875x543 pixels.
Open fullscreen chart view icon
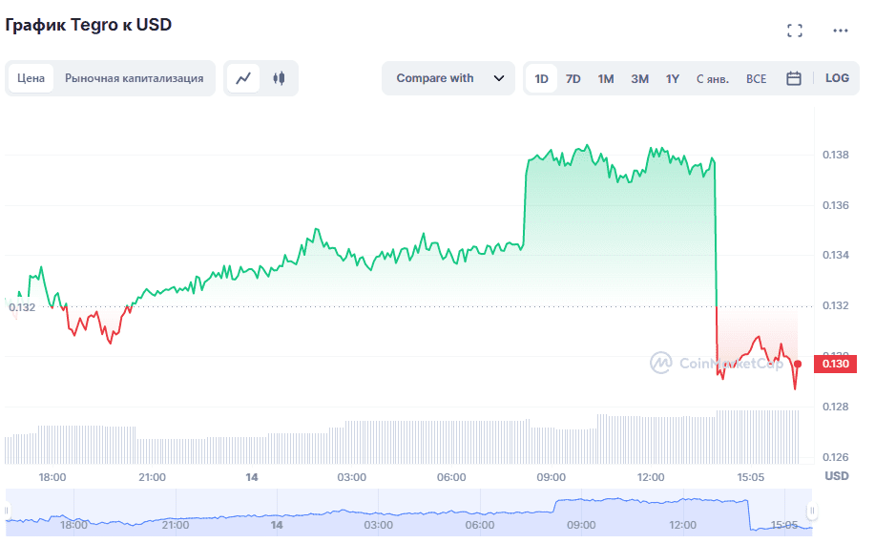pos(795,31)
